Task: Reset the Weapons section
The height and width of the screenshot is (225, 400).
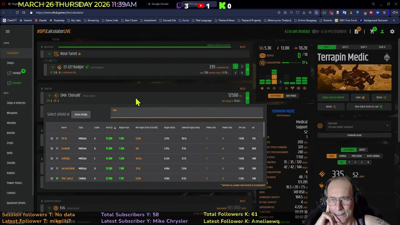Action: click(x=242, y=47)
